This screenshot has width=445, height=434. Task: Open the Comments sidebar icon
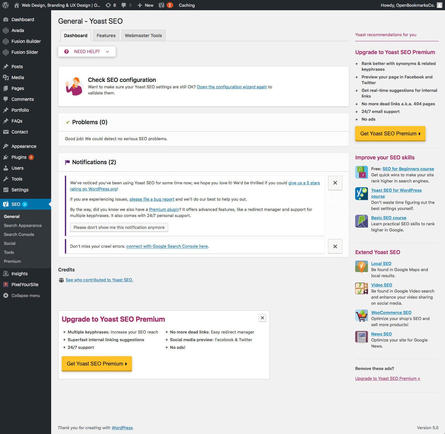[6, 99]
